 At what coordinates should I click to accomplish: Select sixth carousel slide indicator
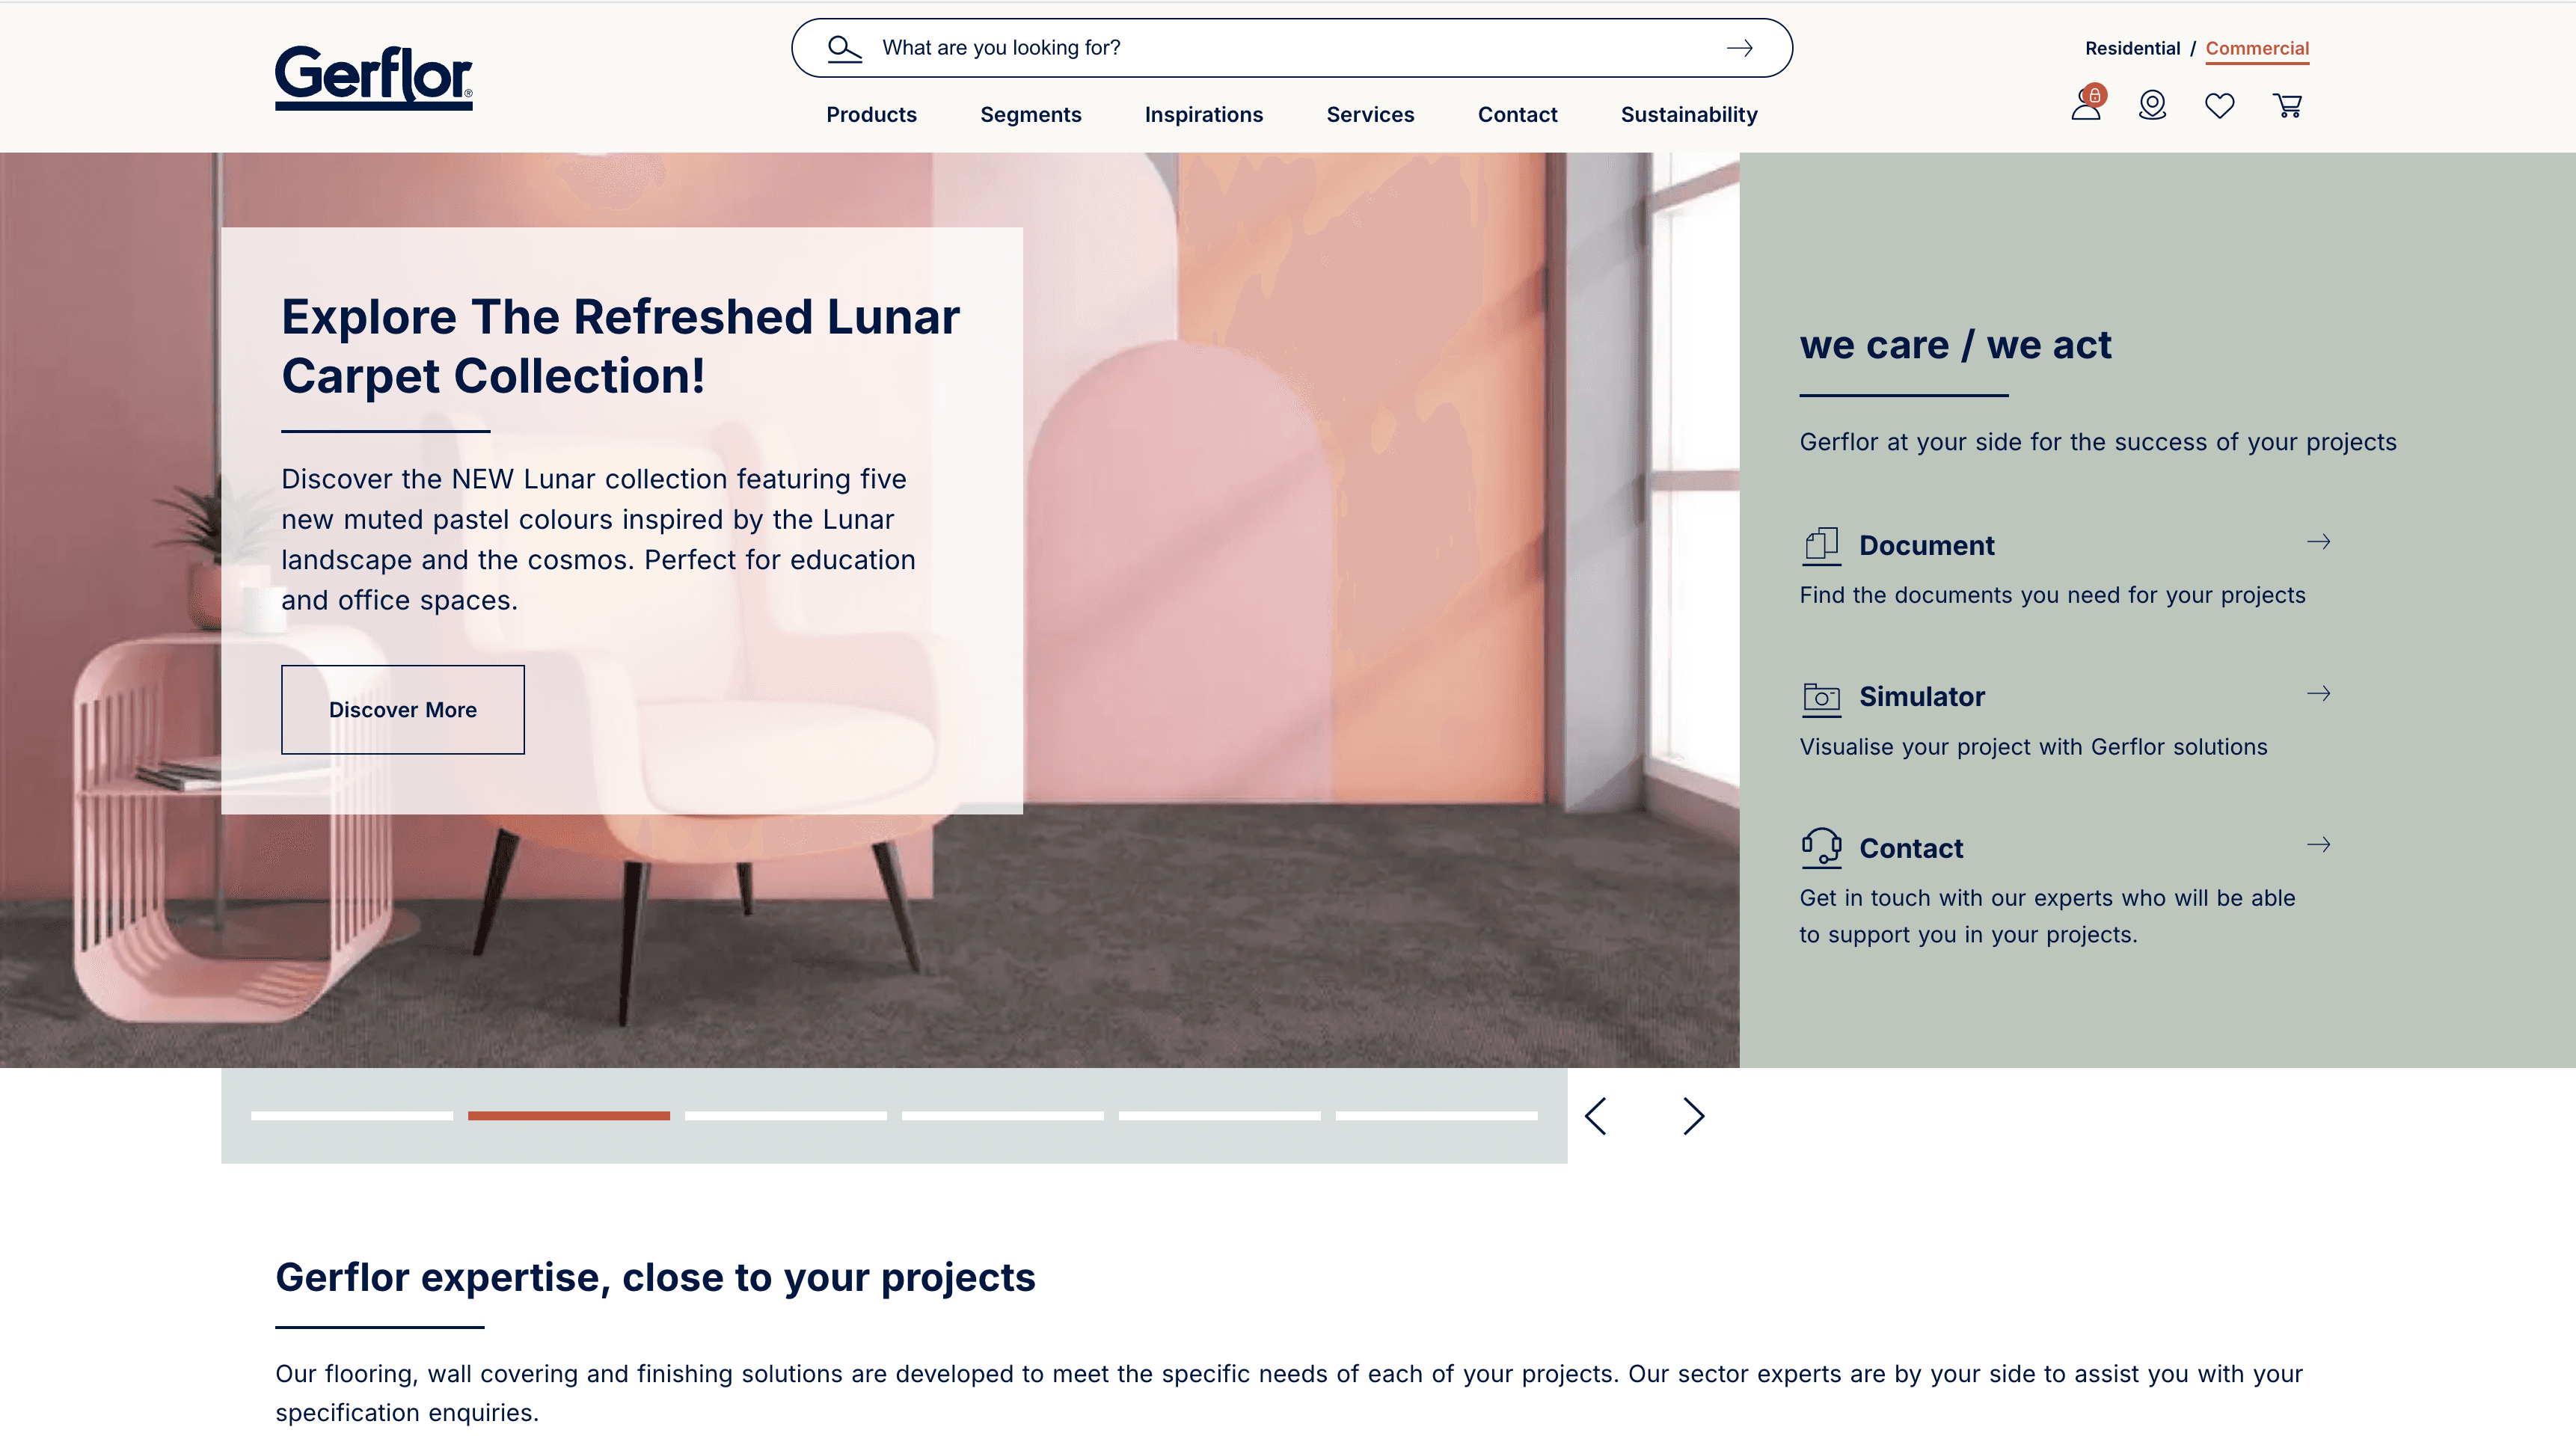tap(1437, 1116)
